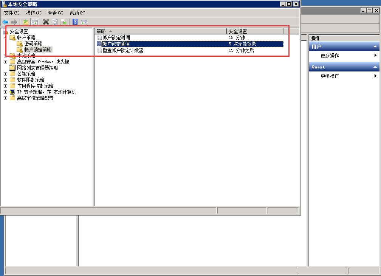The width and height of the screenshot is (381, 276).
Task: Click the value 15 分钟之后
Action: coord(241,50)
